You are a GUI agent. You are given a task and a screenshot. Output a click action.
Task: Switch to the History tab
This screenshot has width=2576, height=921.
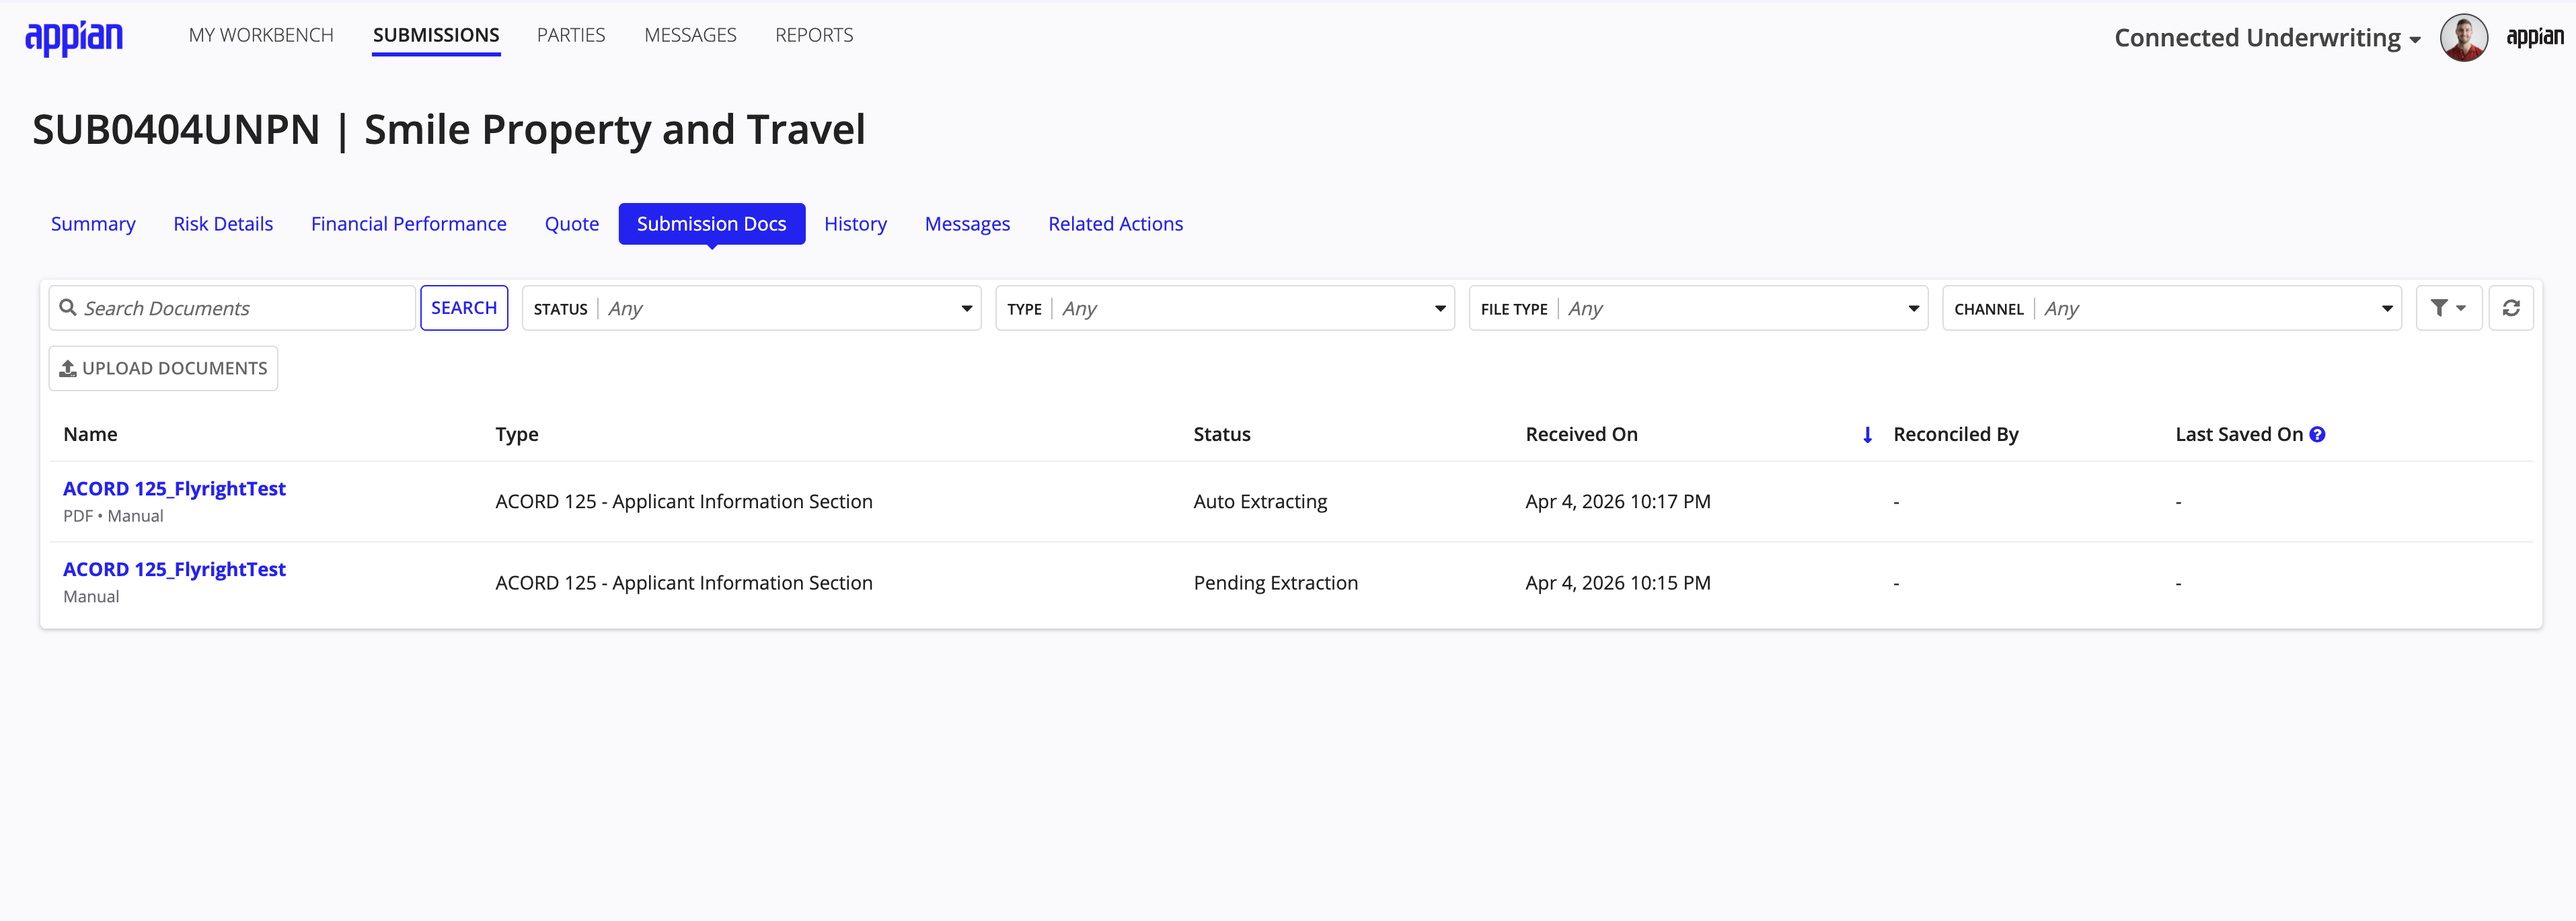click(x=855, y=224)
